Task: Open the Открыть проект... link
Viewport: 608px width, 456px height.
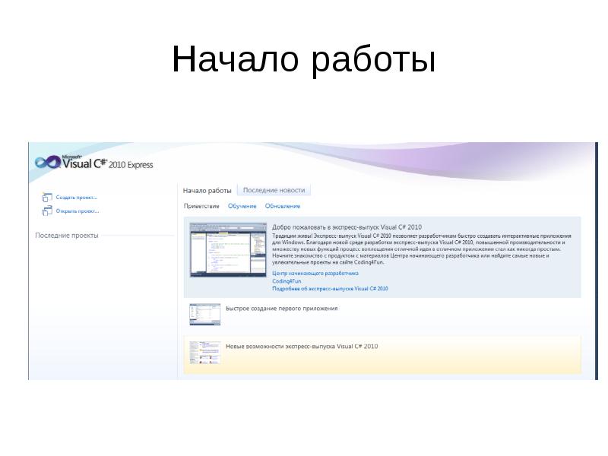Action: pos(78,211)
